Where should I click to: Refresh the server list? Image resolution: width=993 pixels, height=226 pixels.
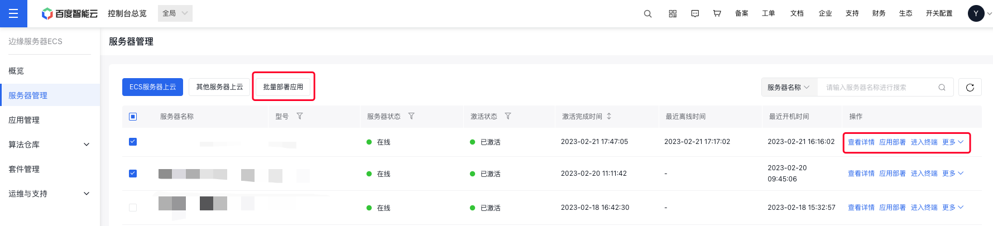[x=970, y=87]
